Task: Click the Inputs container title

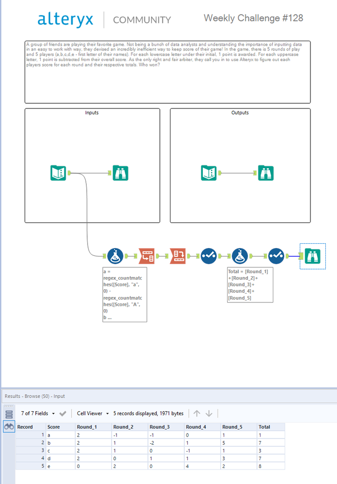Action: [92, 113]
